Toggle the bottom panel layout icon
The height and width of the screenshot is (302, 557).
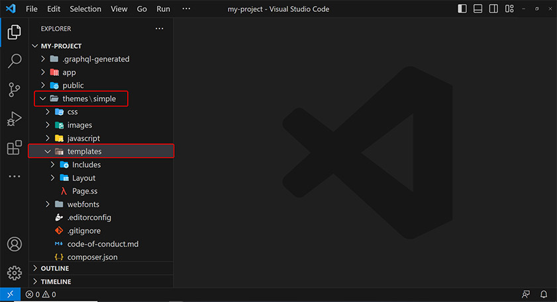click(478, 9)
